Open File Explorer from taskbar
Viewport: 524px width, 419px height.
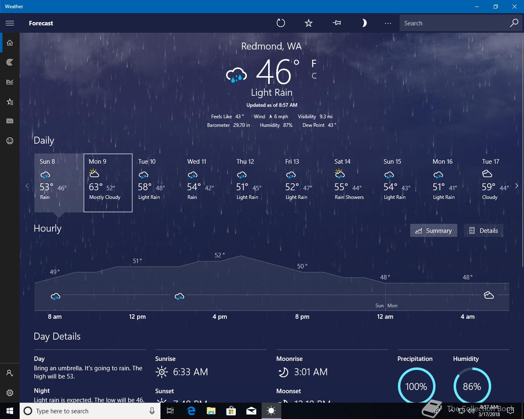coord(211,411)
